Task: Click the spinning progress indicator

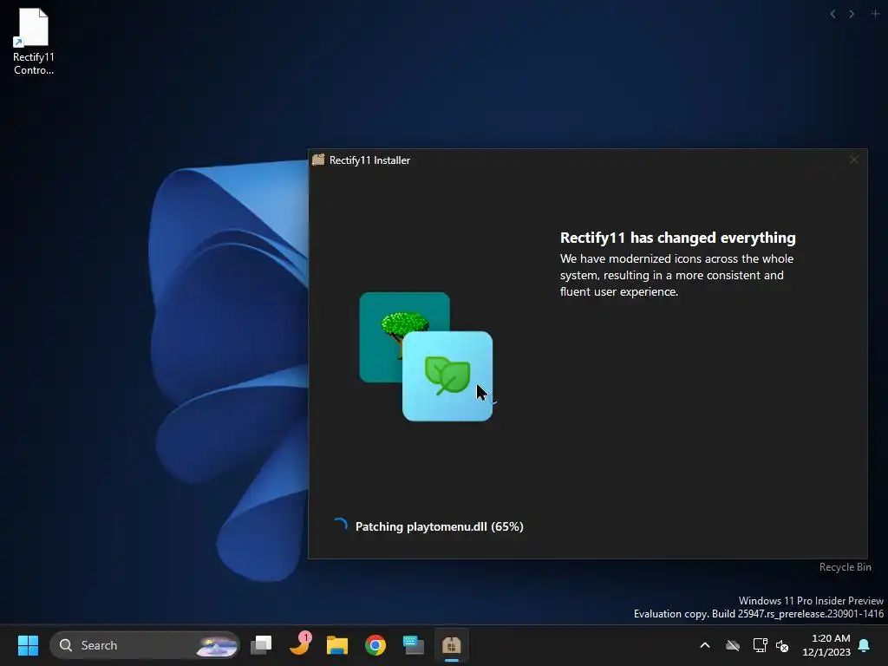Action: [340, 526]
